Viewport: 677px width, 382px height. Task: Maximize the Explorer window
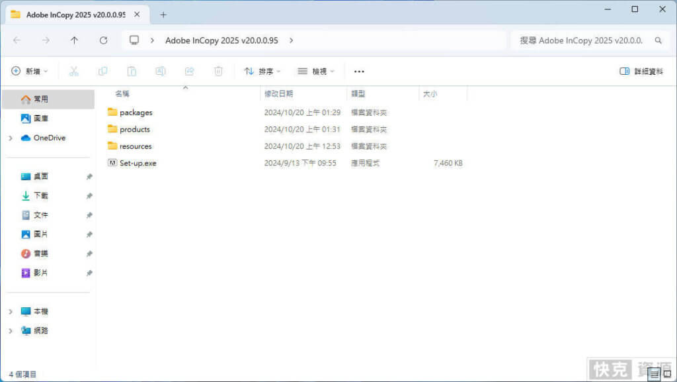[635, 9]
